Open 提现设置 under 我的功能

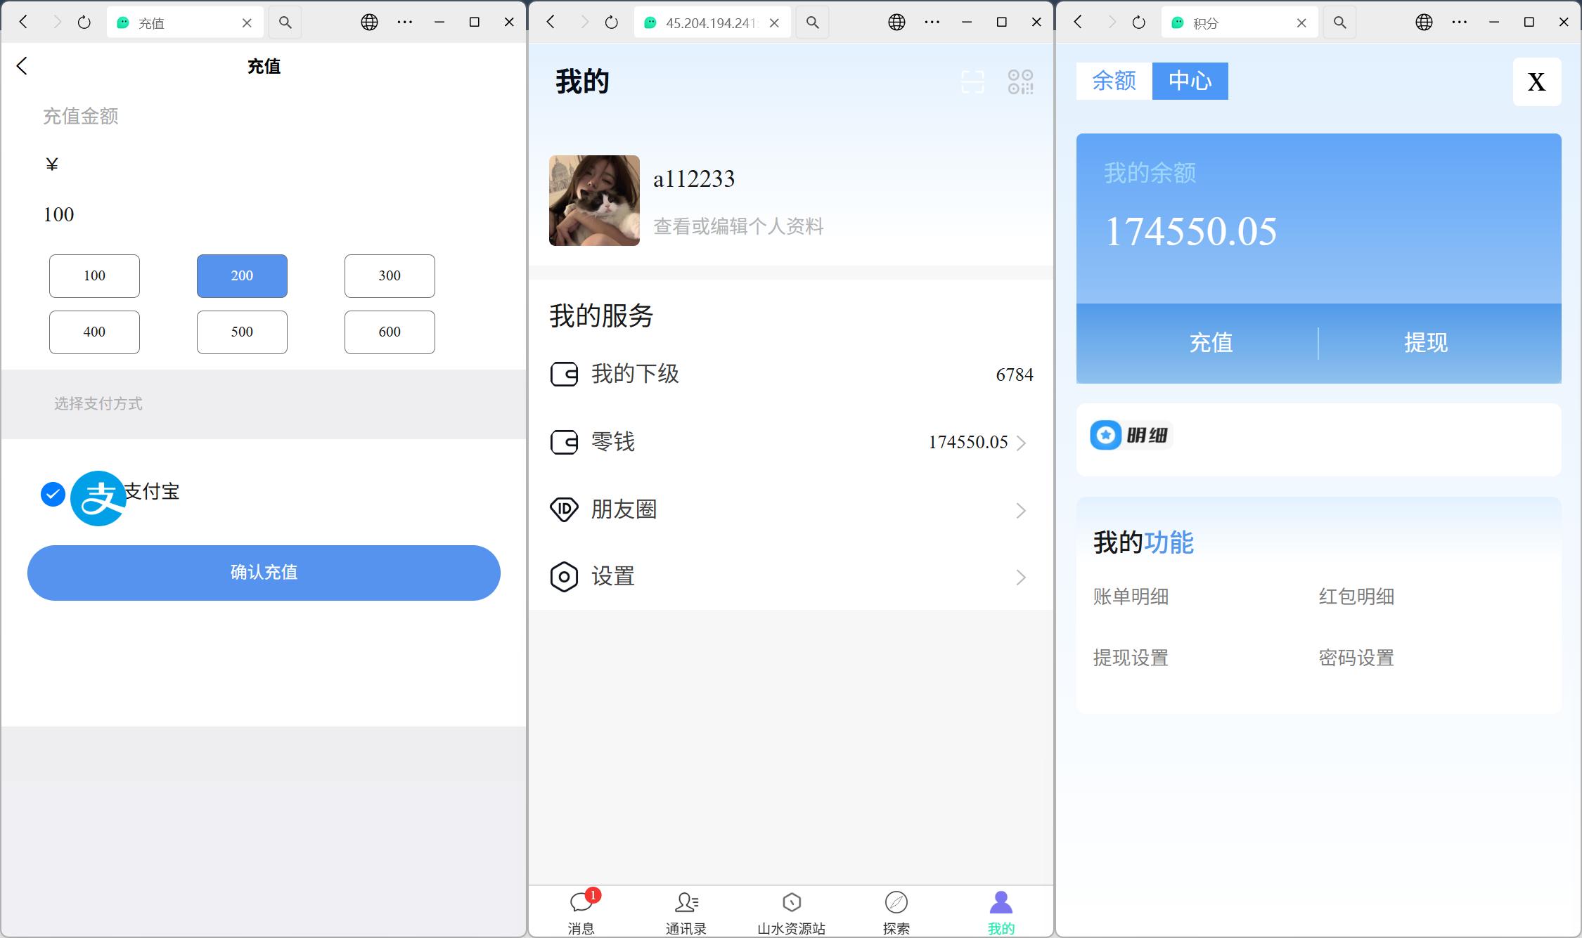pos(1131,658)
